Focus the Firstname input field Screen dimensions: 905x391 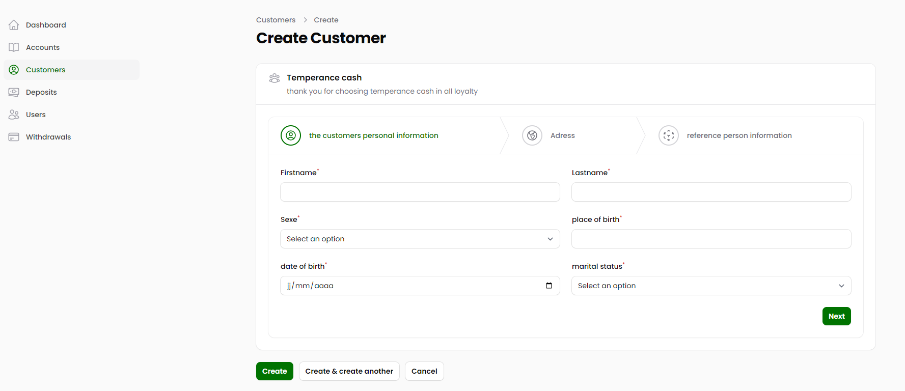click(x=420, y=192)
